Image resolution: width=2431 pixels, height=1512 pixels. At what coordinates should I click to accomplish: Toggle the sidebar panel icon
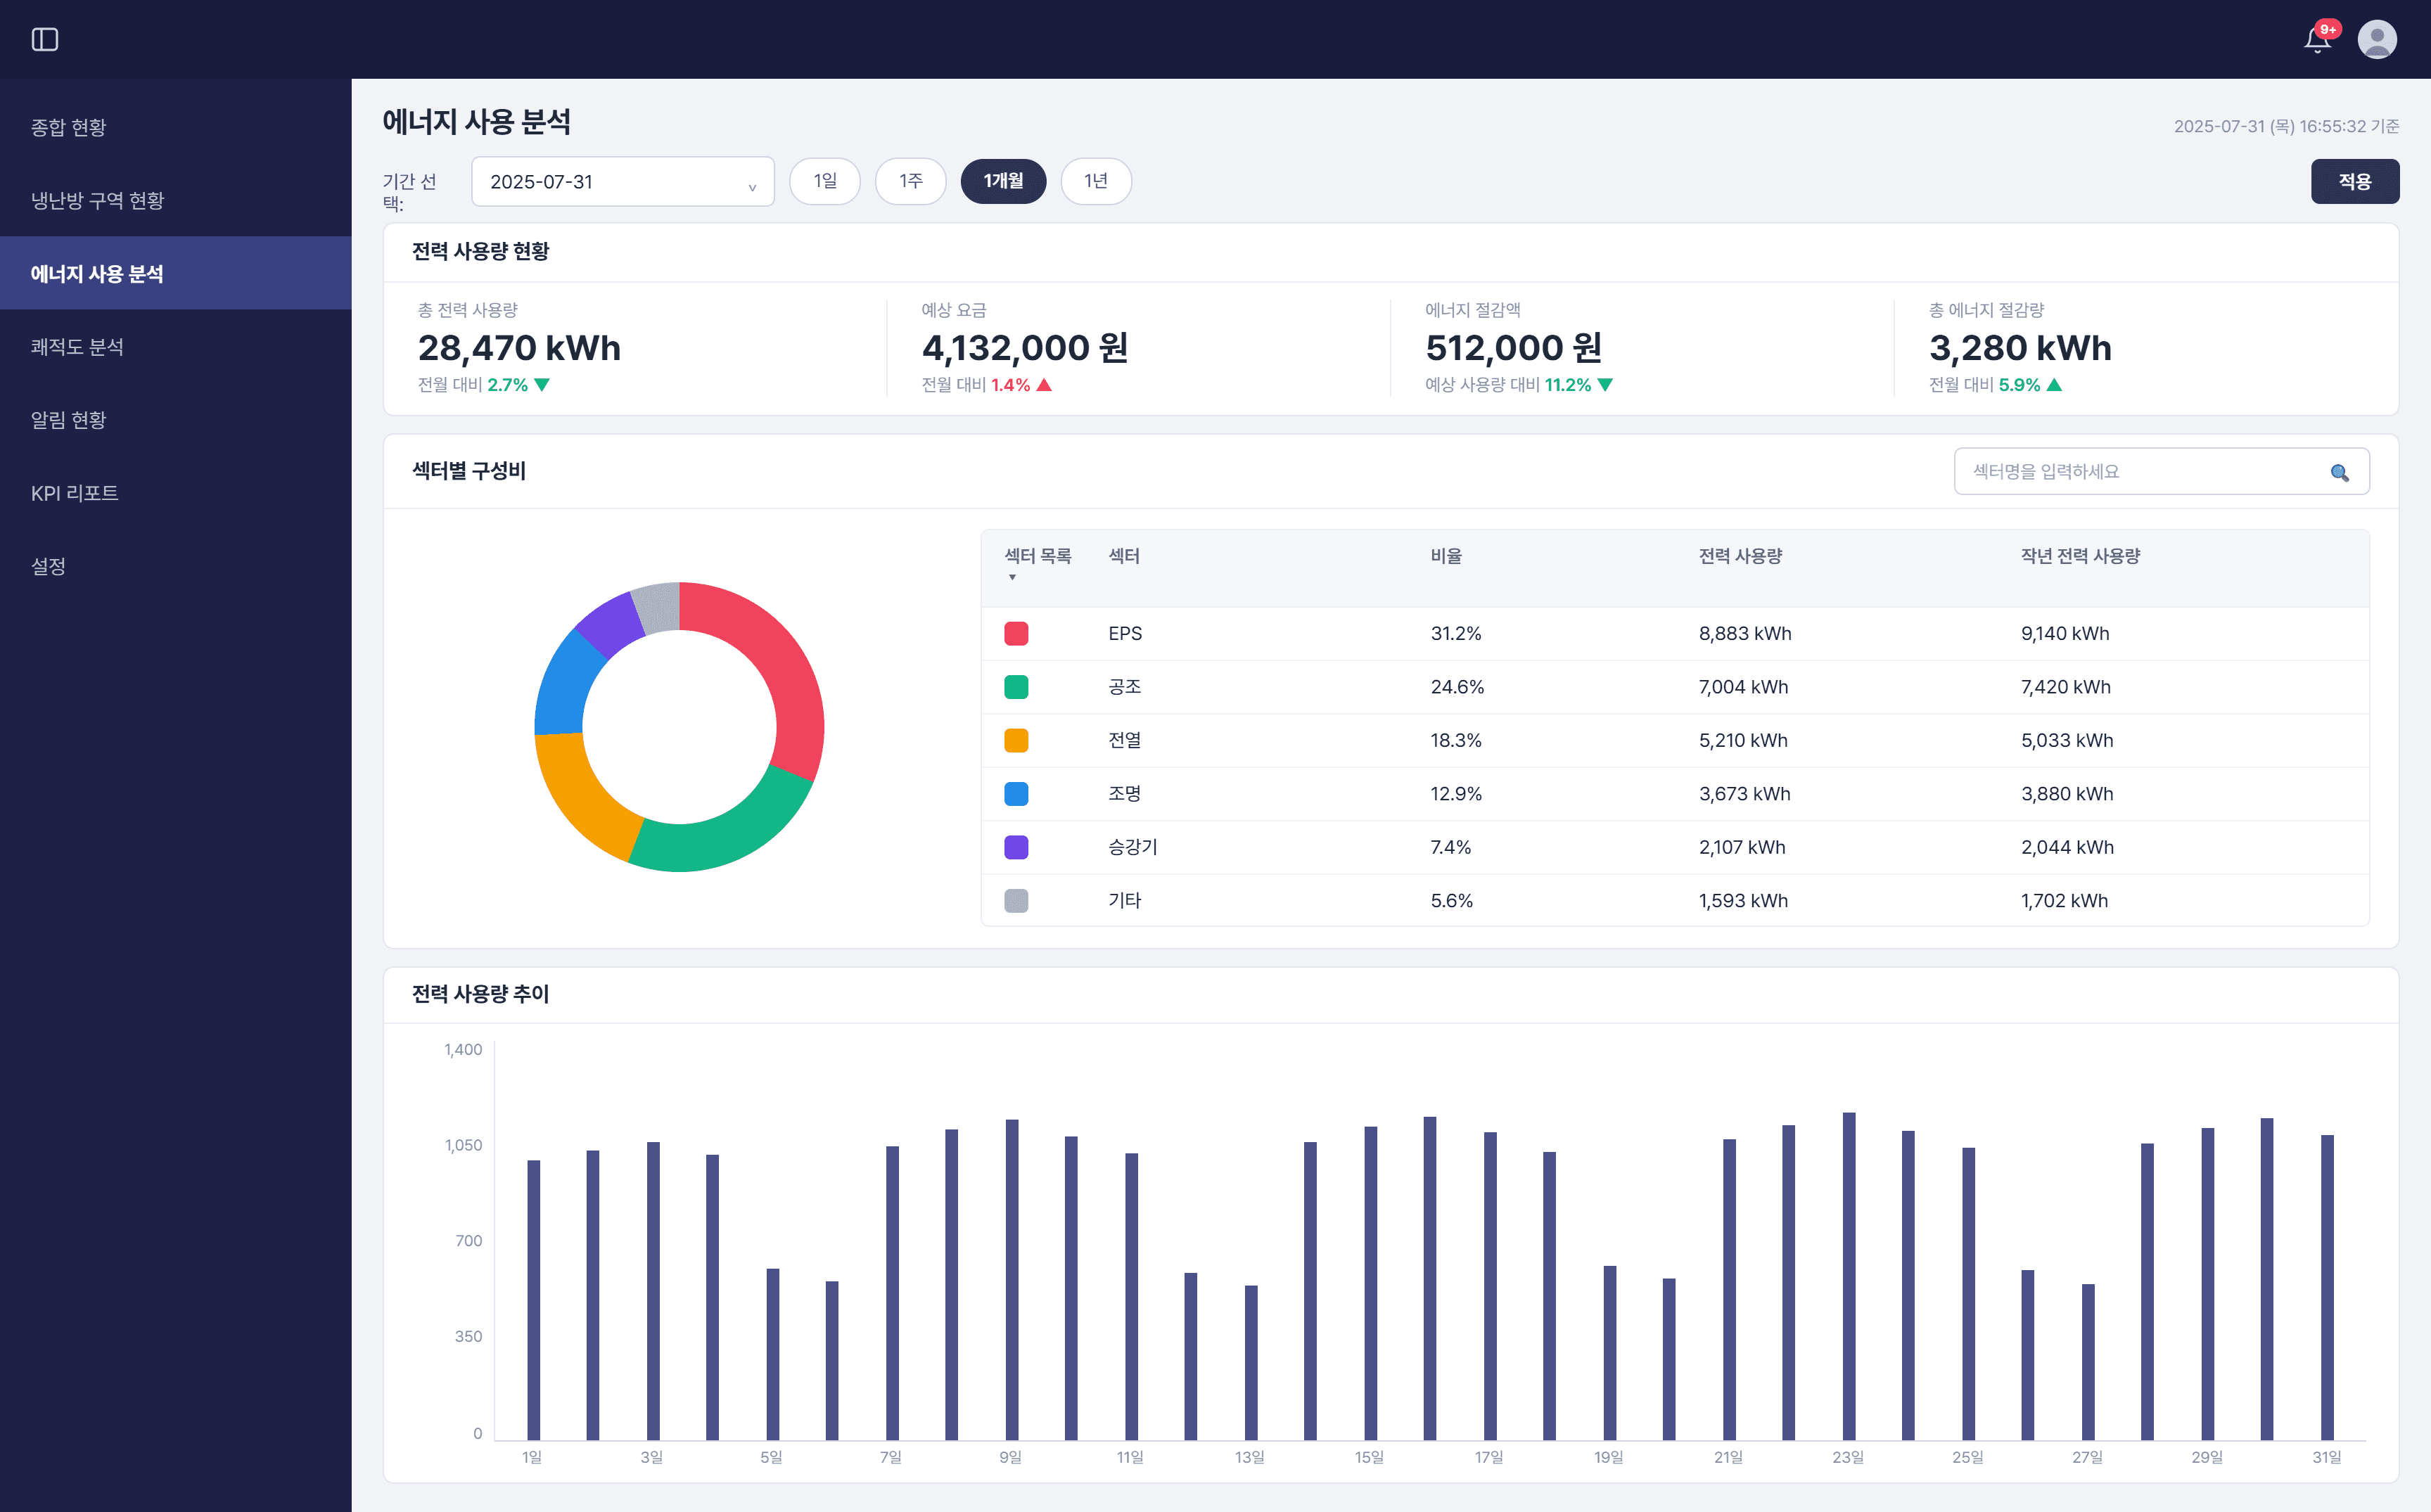pos(45,39)
